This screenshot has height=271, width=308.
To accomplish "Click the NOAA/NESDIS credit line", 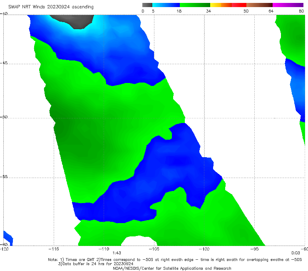I will (172, 268).
